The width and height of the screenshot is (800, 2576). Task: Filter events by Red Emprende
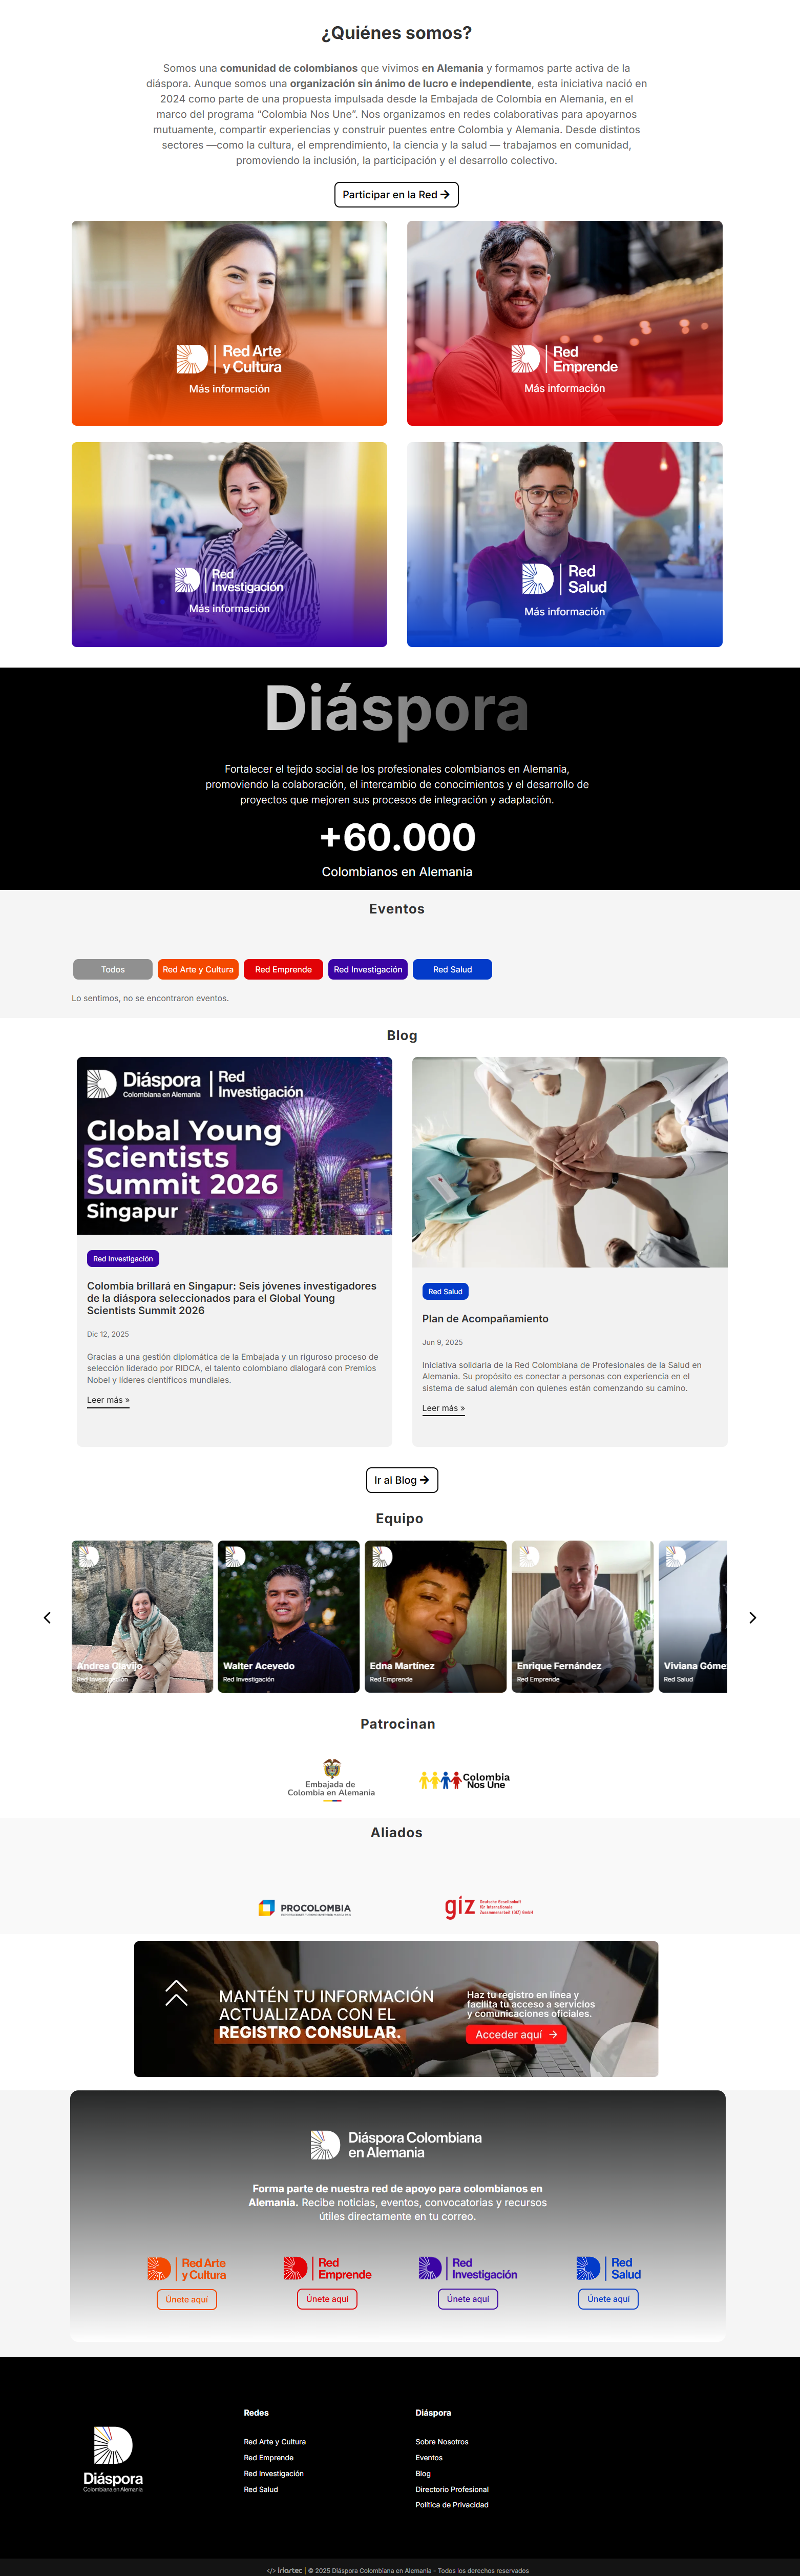[283, 969]
